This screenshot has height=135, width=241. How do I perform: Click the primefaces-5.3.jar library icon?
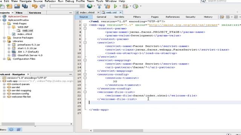[x=14, y=45]
